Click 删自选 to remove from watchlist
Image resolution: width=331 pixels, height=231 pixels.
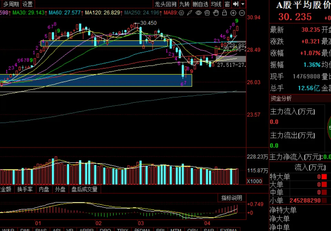coord(201,4)
